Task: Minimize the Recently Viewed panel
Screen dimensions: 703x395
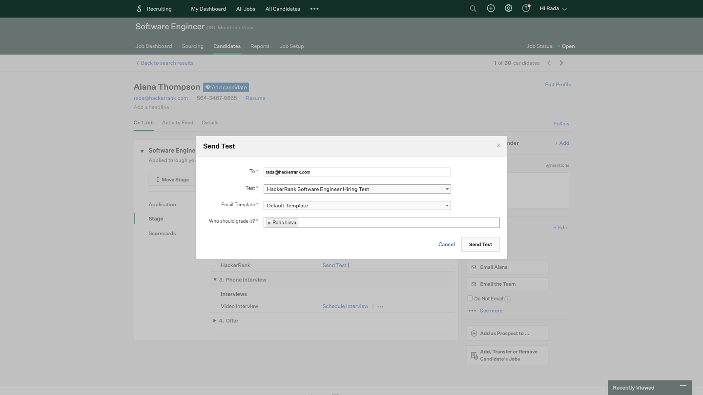Action: [683, 387]
